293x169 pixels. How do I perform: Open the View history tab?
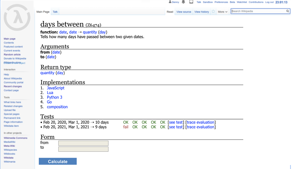[202, 12]
